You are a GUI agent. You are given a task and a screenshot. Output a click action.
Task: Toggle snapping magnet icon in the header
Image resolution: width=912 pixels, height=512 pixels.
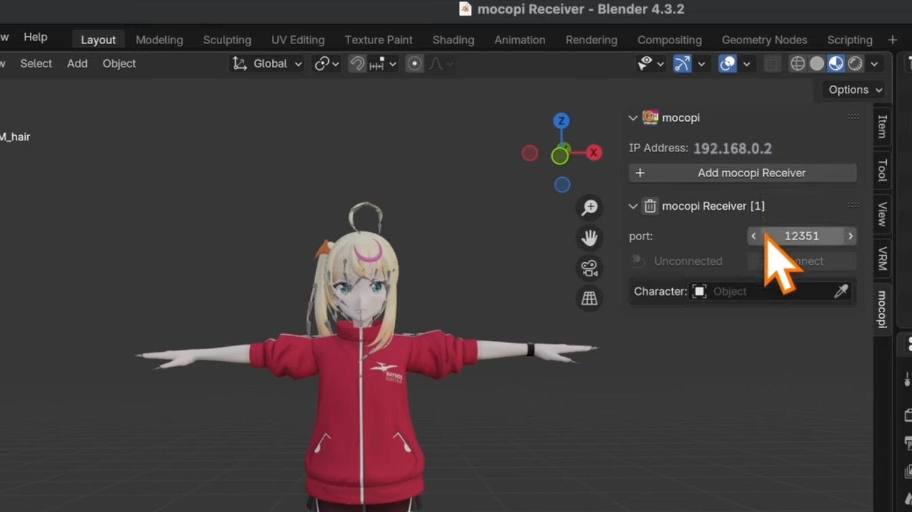(357, 64)
